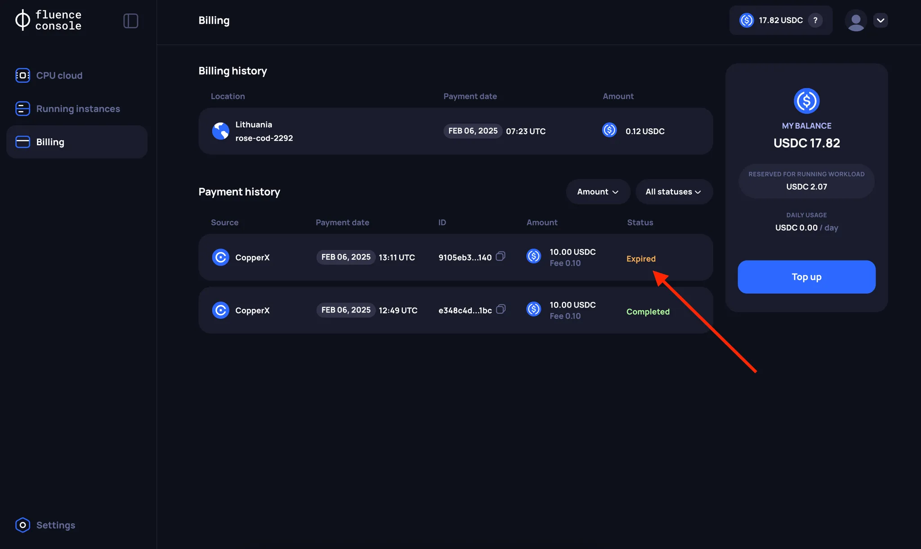This screenshot has width=921, height=549.
Task: Click the Lithuania location globe icon
Action: [x=220, y=131]
